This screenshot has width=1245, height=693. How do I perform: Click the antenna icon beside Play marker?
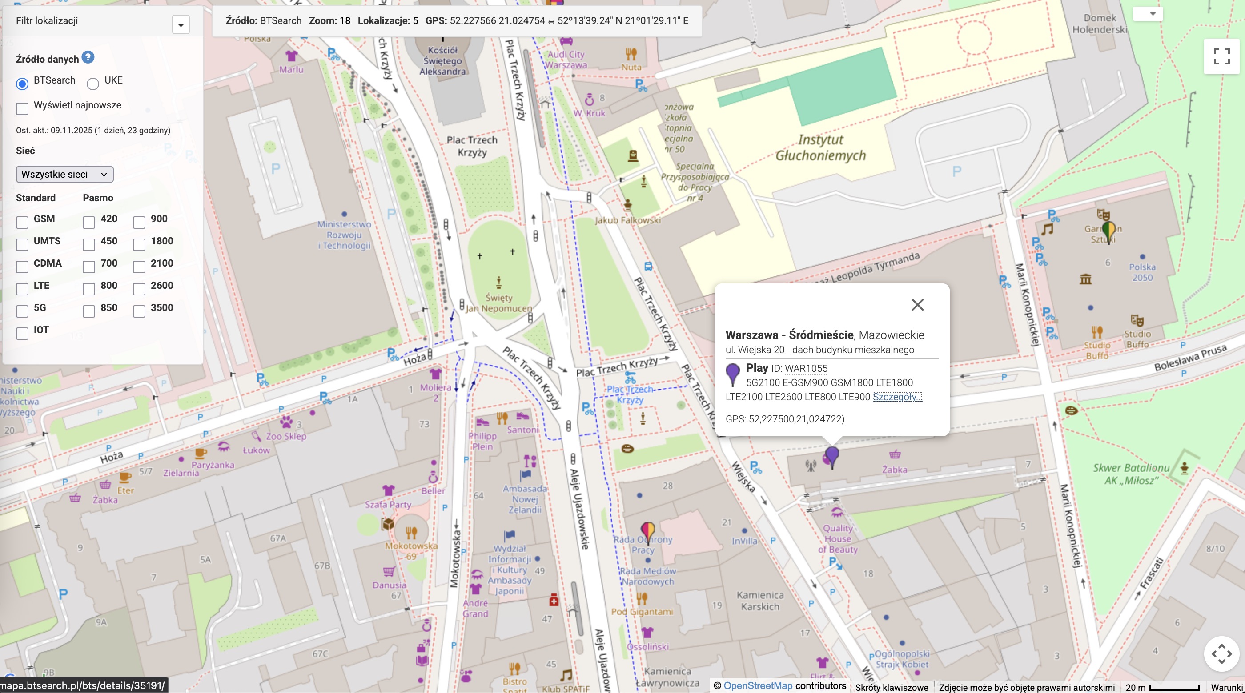point(811,465)
